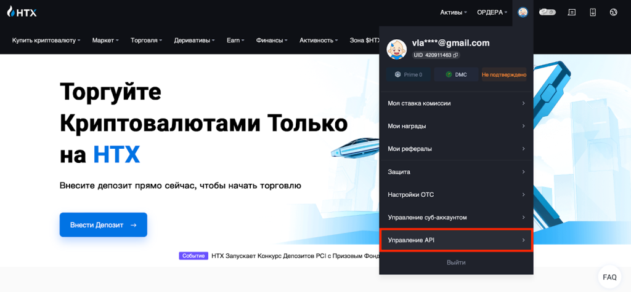Screen dimensions: 631x292
Task: Click the DMC badge
Action: 456,74
